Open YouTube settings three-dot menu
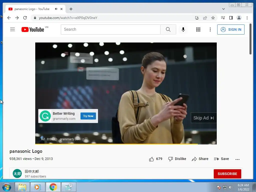Screen dimensions: 256x192 pos(210,29)
